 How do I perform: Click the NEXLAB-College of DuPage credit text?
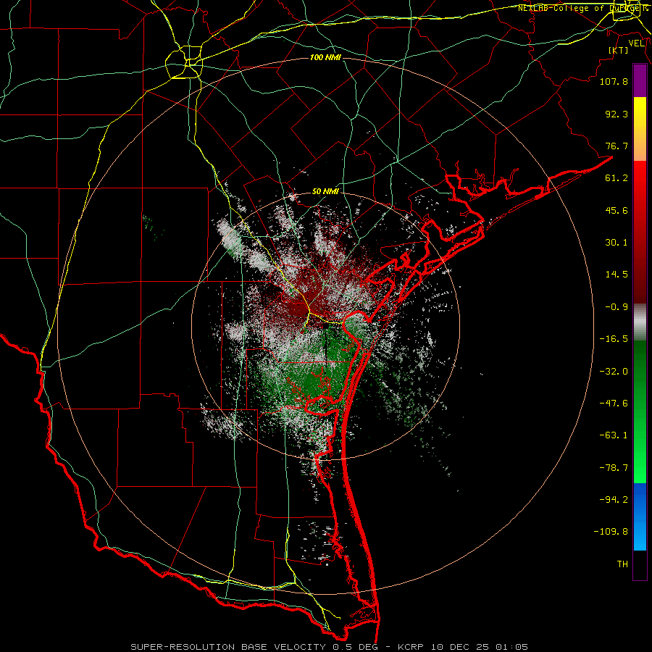pyautogui.click(x=582, y=8)
